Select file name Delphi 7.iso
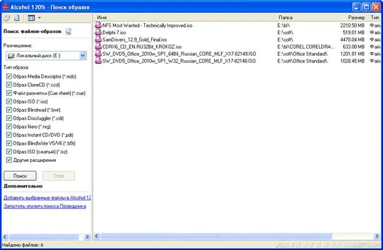Screen dimensions: 383x250 point(114,32)
